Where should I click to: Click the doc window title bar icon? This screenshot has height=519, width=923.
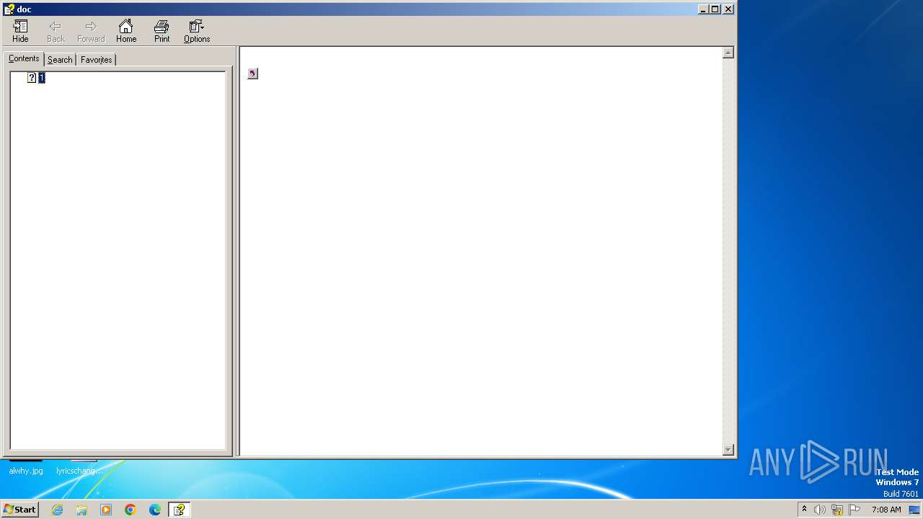9,9
